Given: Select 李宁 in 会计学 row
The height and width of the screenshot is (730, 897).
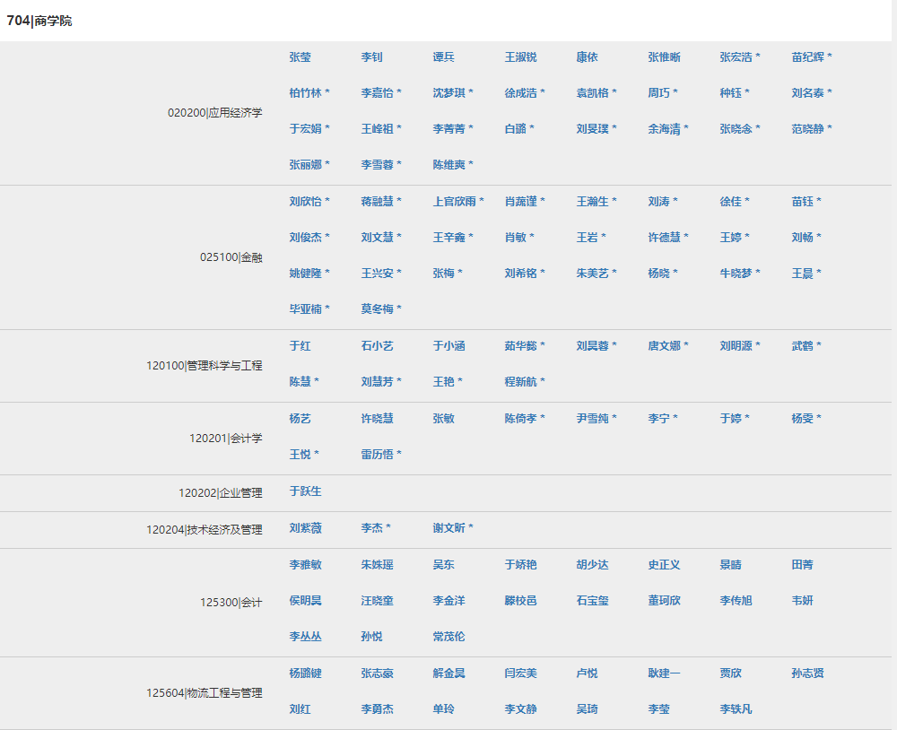Looking at the screenshot, I should coord(658,419).
